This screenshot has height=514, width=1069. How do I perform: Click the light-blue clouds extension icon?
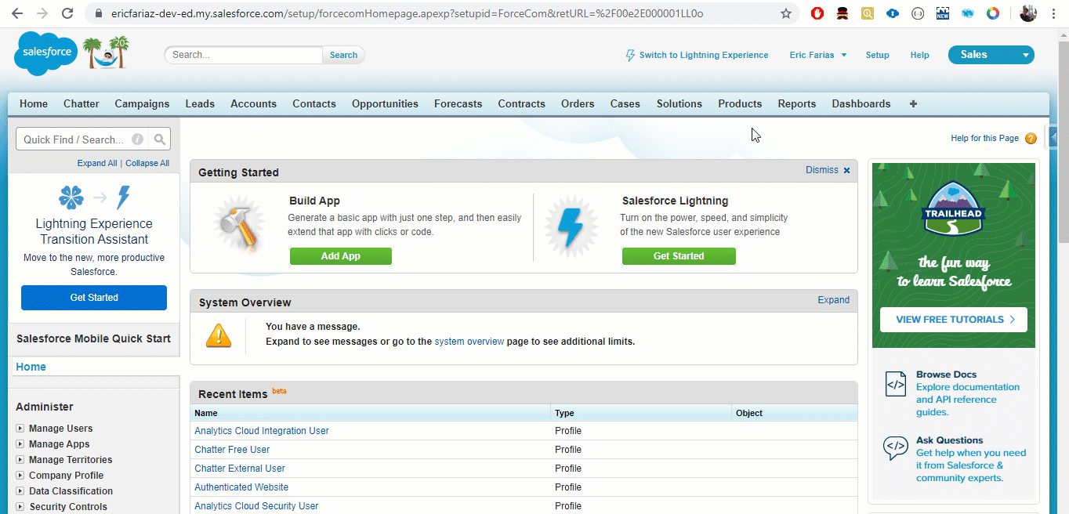click(968, 13)
